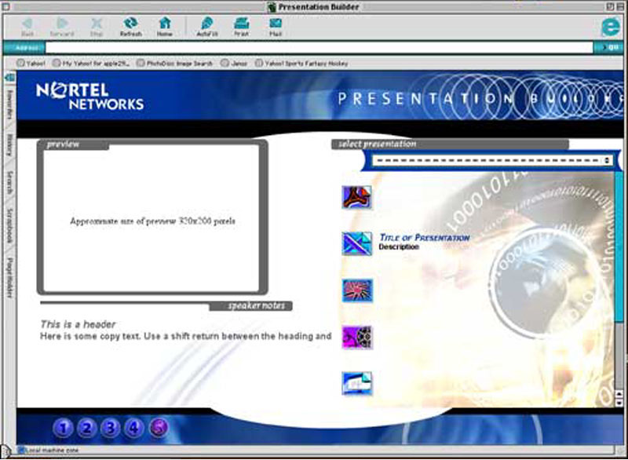Go to the Home page icon
Image resolution: width=628 pixels, height=460 pixels.
(164, 26)
